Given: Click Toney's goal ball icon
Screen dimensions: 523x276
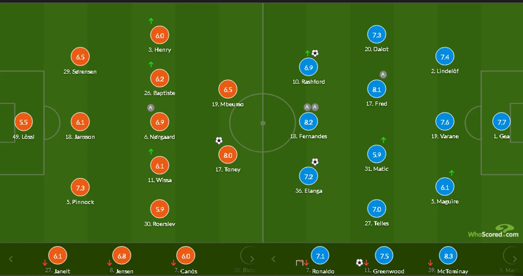Looking at the screenshot, I should pyautogui.click(x=219, y=141).
